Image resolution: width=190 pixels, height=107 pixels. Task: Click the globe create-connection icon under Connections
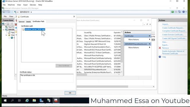point(3,24)
